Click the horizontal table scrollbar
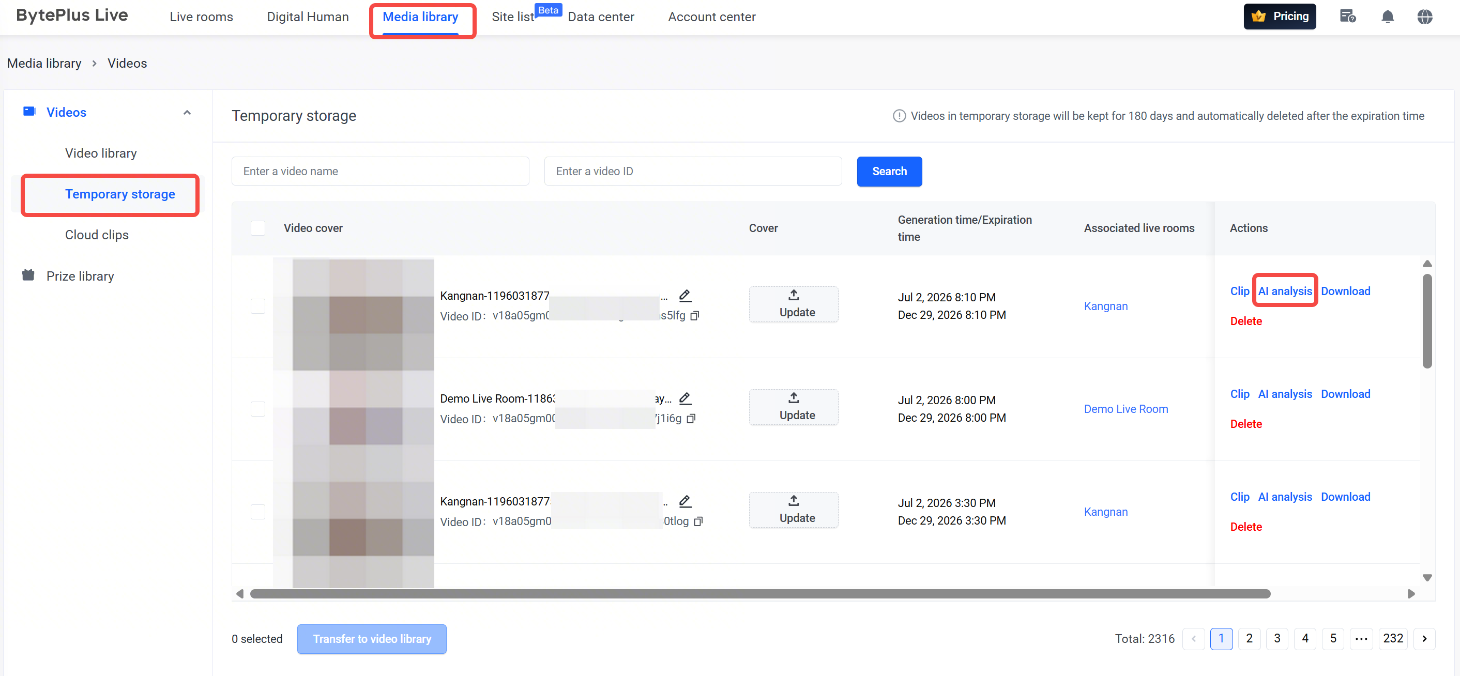Screen dimensions: 1460x676 [x=759, y=593]
